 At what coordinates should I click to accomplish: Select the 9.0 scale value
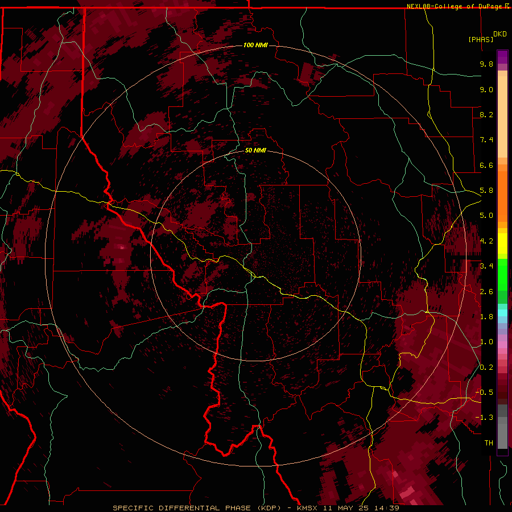tap(486, 89)
